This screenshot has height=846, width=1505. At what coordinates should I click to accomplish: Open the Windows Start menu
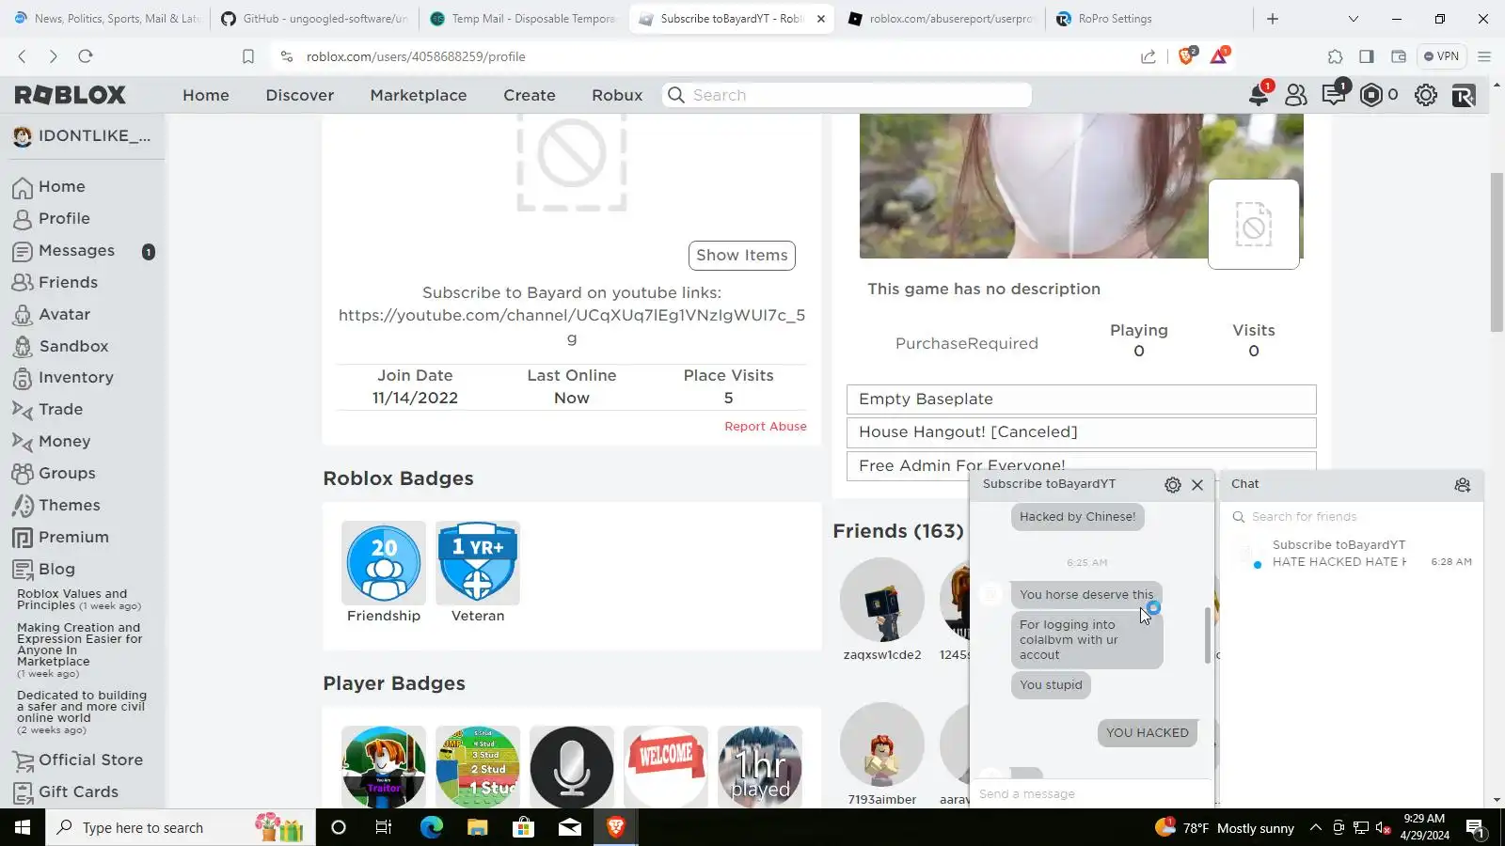tap(23, 827)
